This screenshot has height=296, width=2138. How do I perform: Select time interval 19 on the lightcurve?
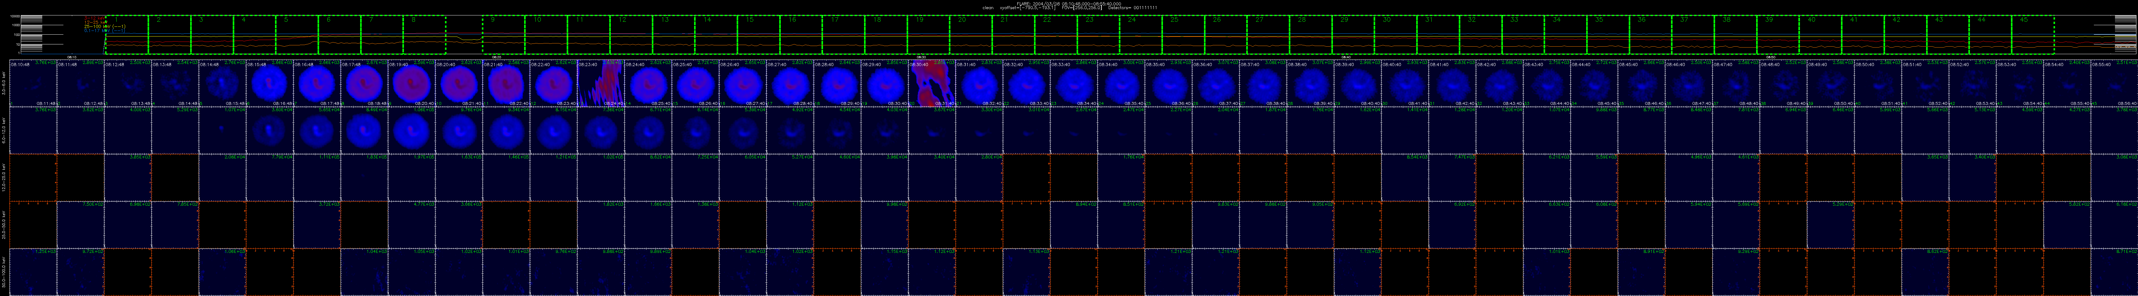[x=929, y=35]
